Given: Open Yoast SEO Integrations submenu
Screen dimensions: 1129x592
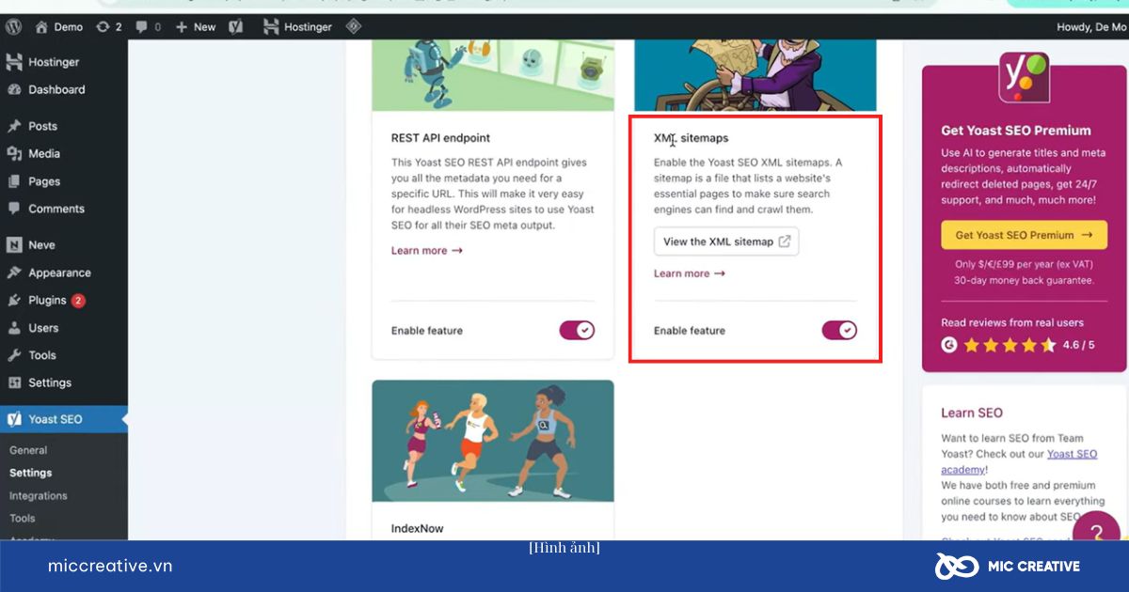Looking at the screenshot, I should click(x=38, y=495).
